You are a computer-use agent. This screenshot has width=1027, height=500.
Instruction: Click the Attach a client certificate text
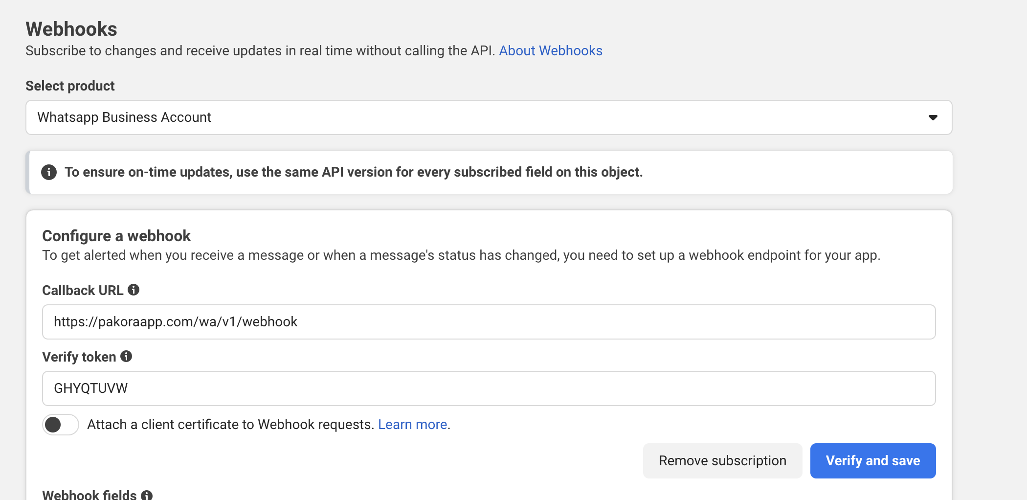click(x=230, y=425)
